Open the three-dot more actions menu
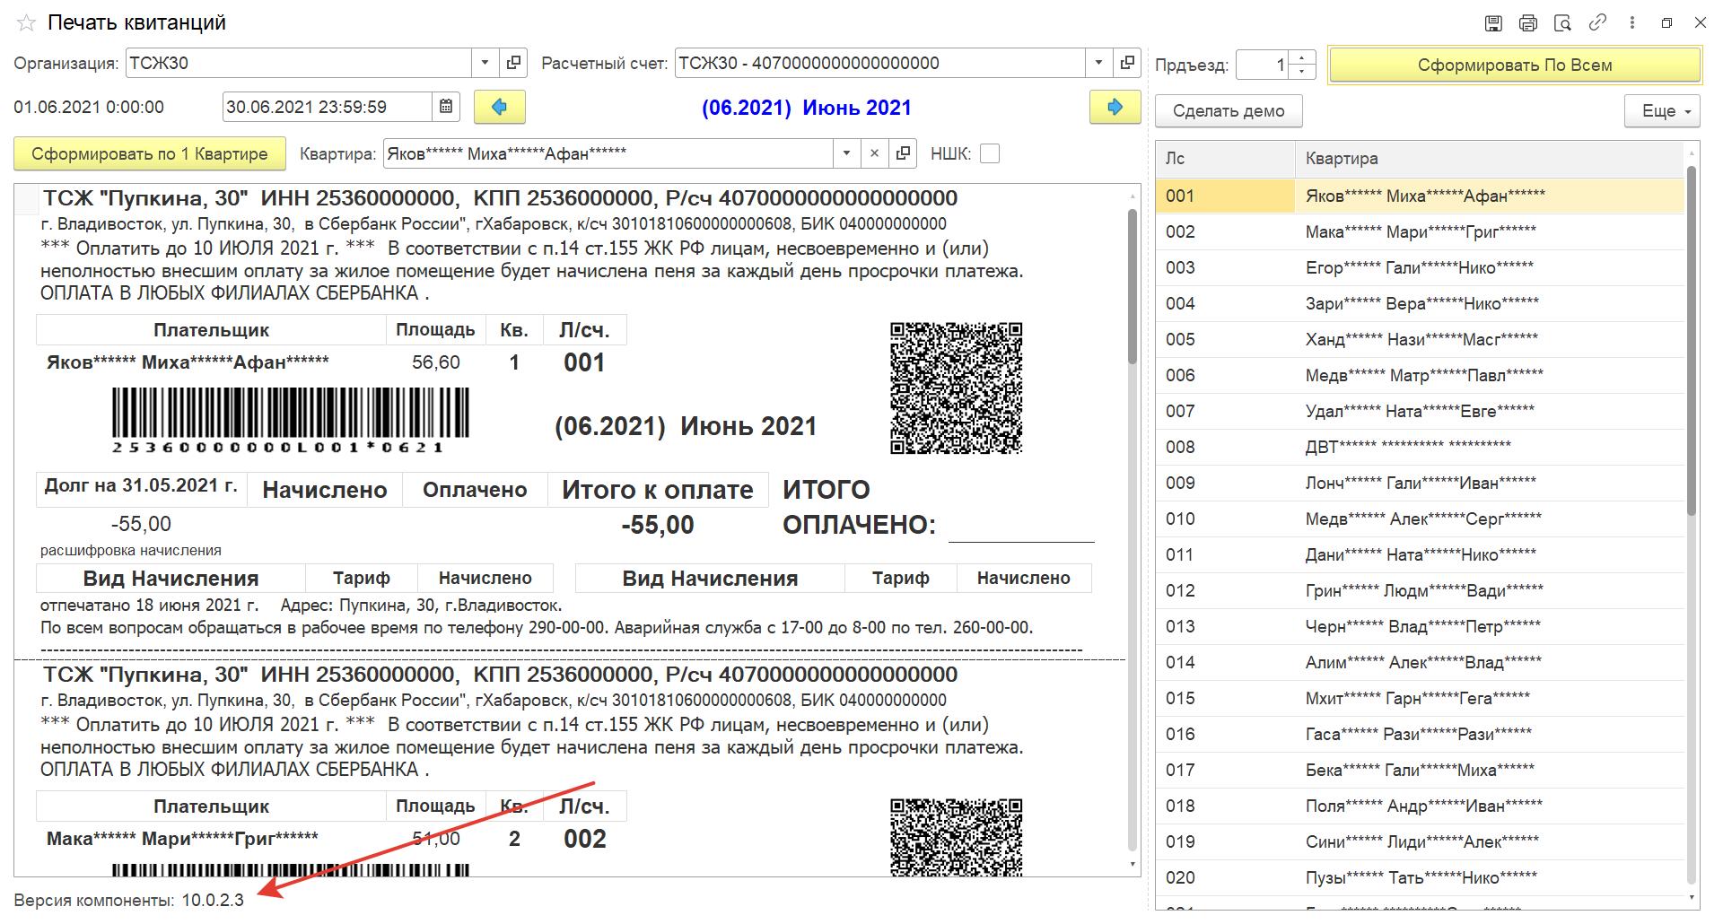 (x=1632, y=23)
